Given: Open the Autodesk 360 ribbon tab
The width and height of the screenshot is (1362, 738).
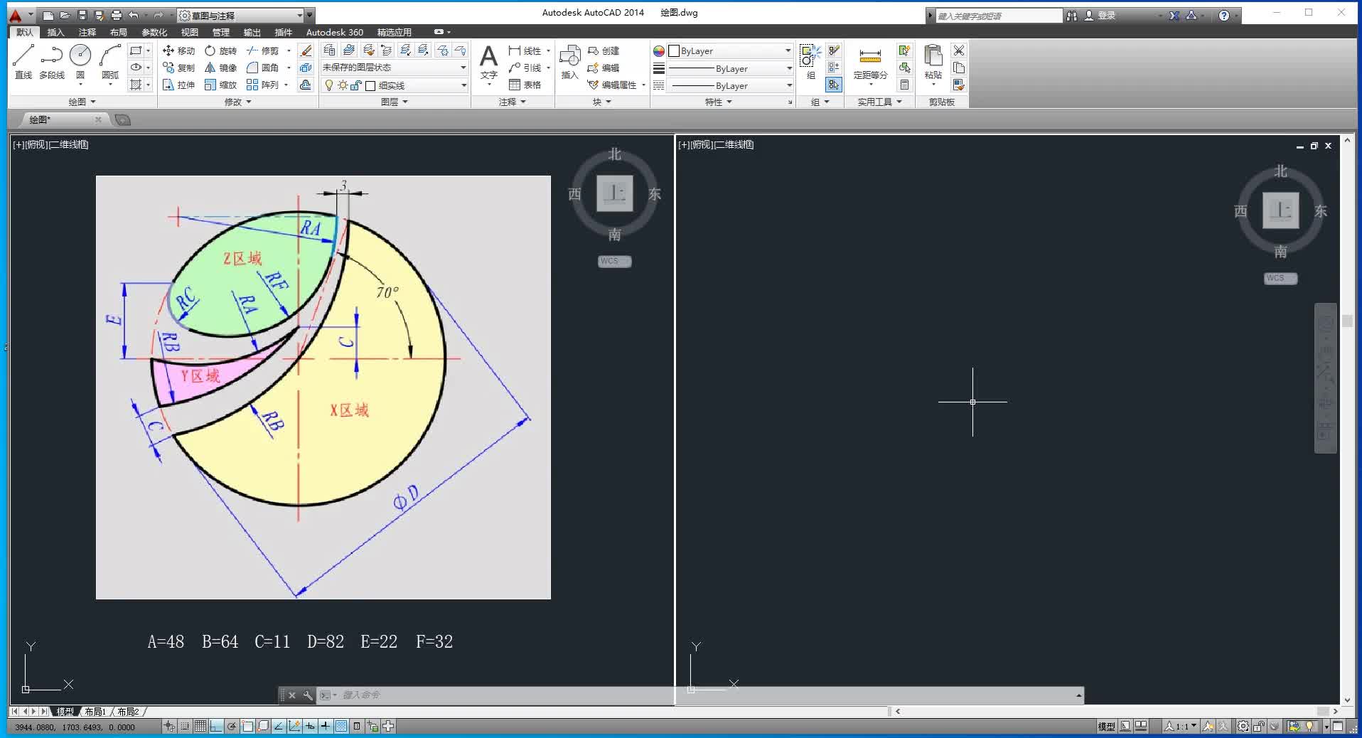Looking at the screenshot, I should [x=334, y=32].
